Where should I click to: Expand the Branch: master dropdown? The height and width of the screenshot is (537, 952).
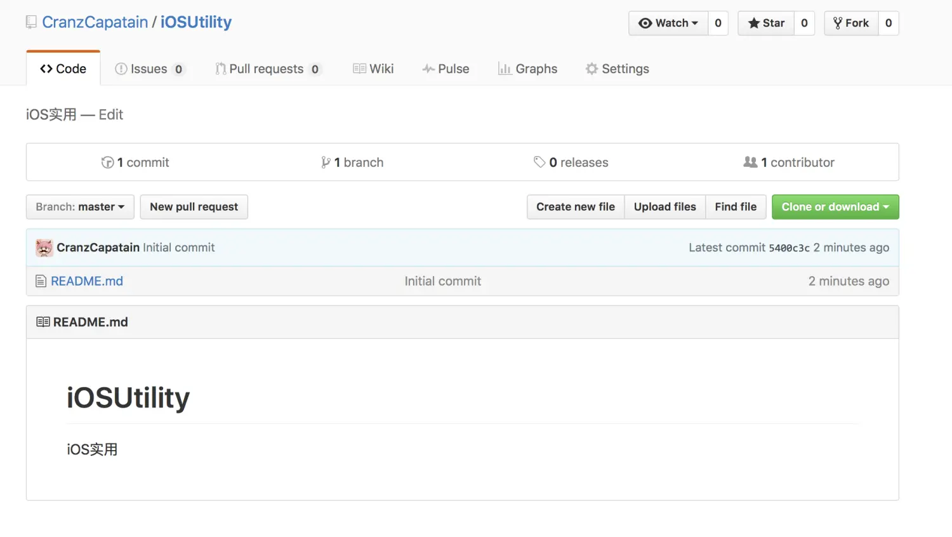[x=80, y=207]
